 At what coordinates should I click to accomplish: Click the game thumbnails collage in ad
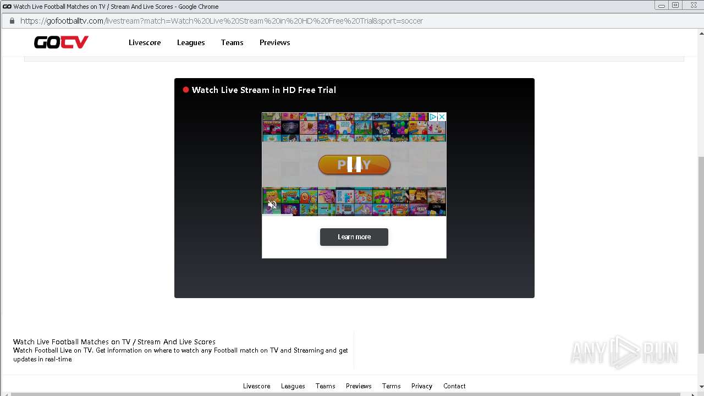click(354, 164)
